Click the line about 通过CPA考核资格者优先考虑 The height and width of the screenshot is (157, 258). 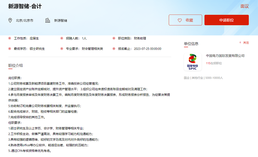point(30,151)
